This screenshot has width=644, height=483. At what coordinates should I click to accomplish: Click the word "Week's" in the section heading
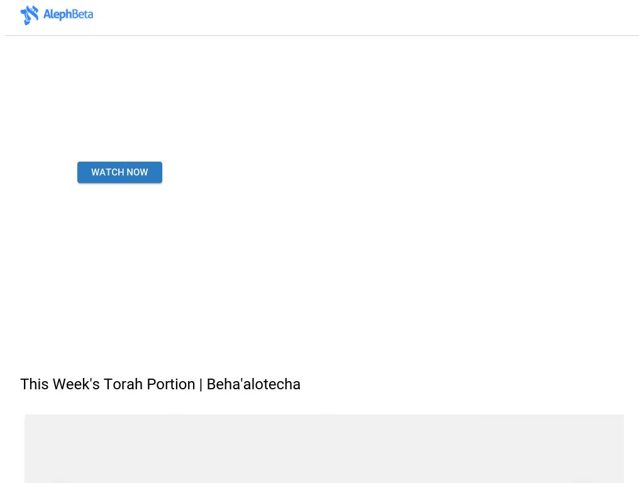(76, 384)
